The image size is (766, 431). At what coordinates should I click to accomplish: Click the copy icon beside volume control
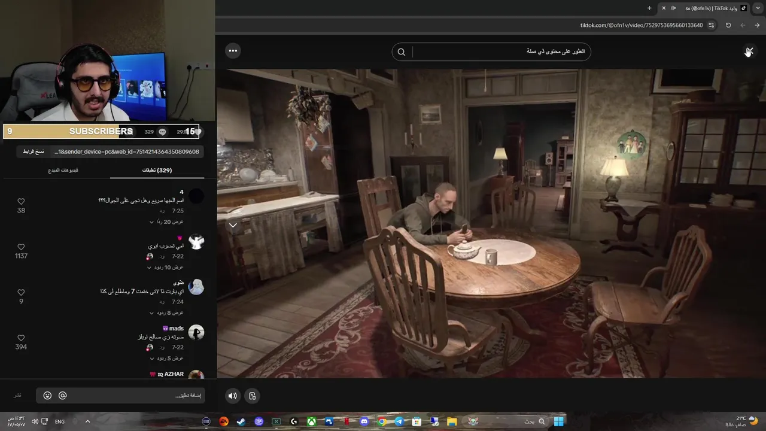pos(253,396)
